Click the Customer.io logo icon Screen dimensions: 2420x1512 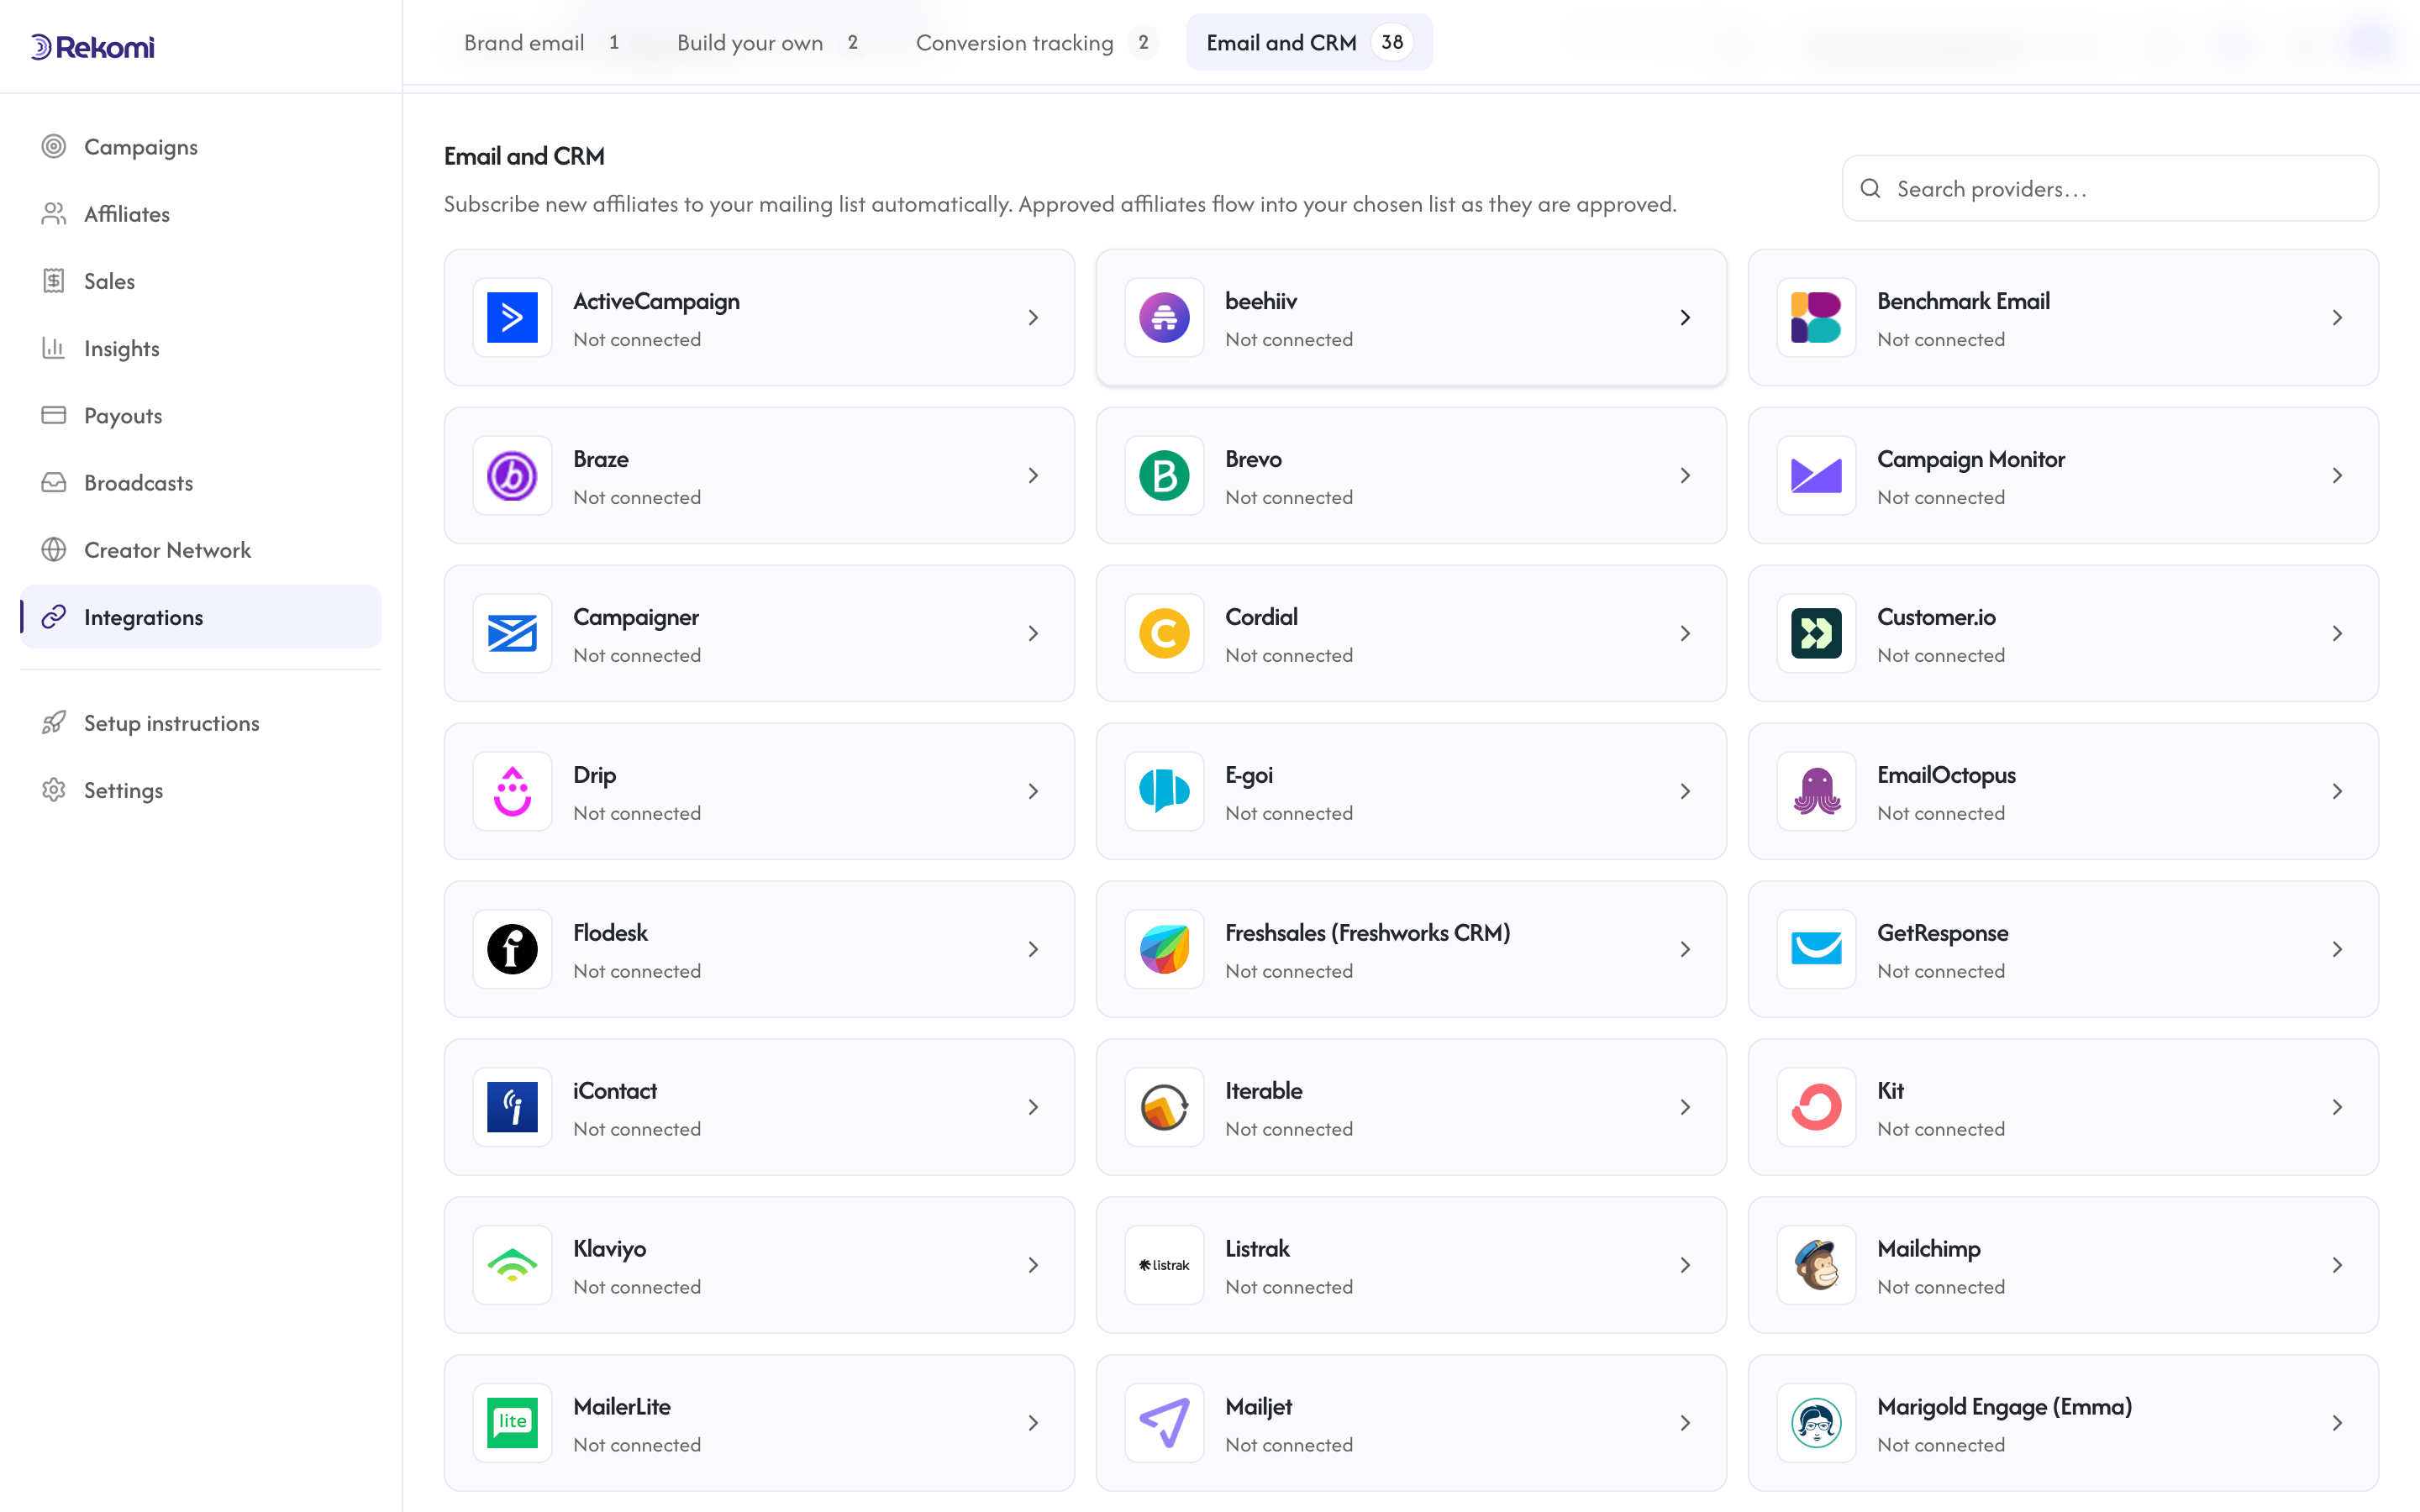[x=1816, y=633]
